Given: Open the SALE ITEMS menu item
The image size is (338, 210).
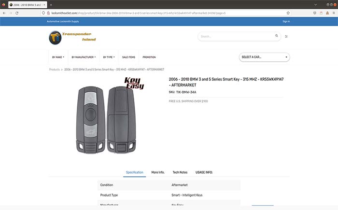Looking at the screenshot, I should pyautogui.click(x=128, y=57).
